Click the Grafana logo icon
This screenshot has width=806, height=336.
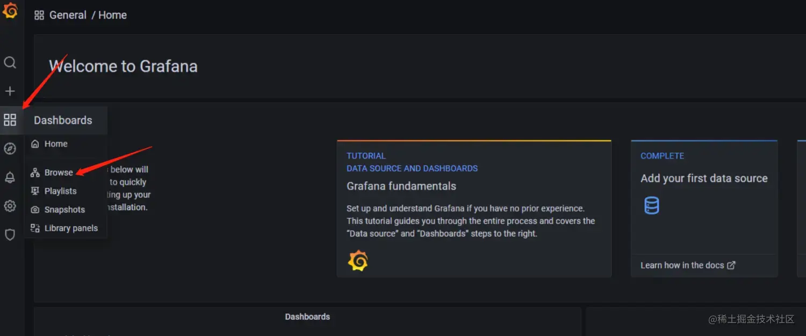pos(10,11)
